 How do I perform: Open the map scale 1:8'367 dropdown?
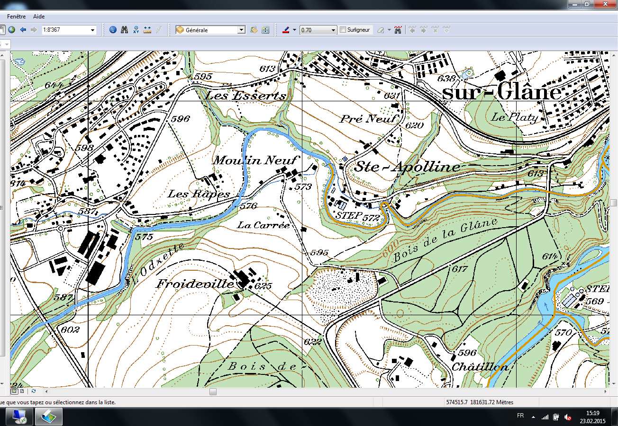coord(93,30)
